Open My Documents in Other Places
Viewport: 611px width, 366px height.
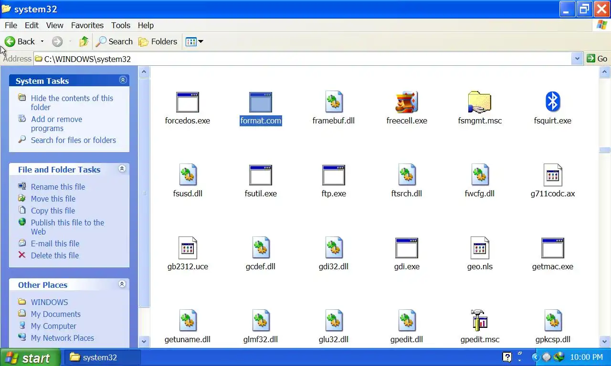click(55, 314)
